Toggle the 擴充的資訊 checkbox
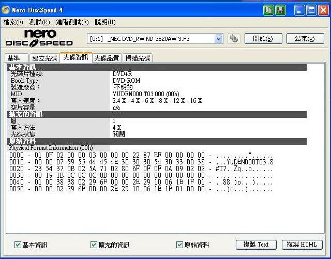 pyautogui.click(x=94, y=245)
